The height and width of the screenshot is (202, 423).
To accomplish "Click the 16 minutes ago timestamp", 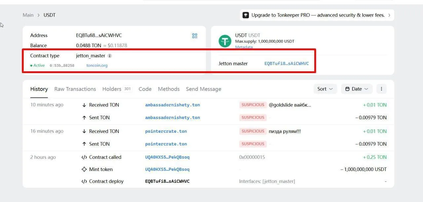I will pyautogui.click(x=47, y=131).
